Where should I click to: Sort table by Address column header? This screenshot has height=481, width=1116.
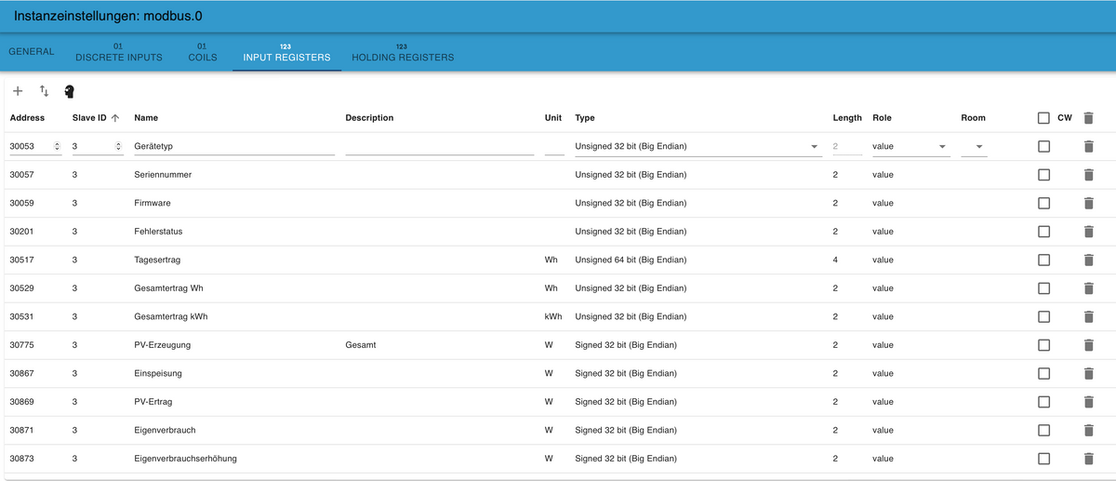click(27, 118)
